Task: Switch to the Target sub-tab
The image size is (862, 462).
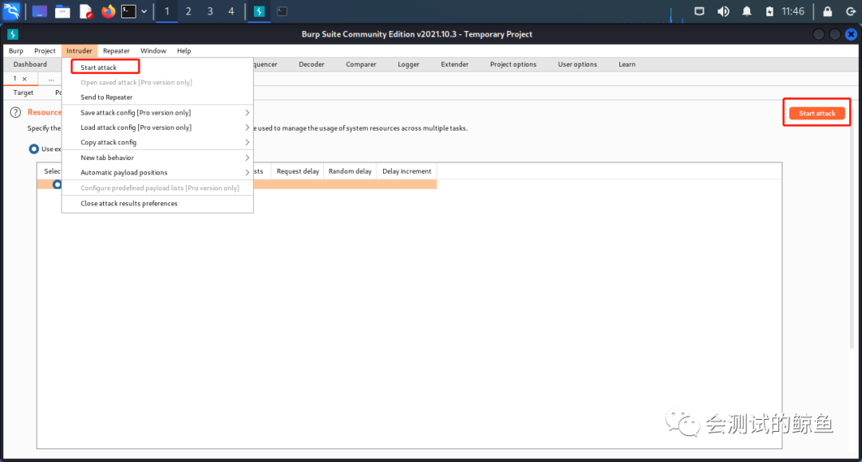Action: 23,92
